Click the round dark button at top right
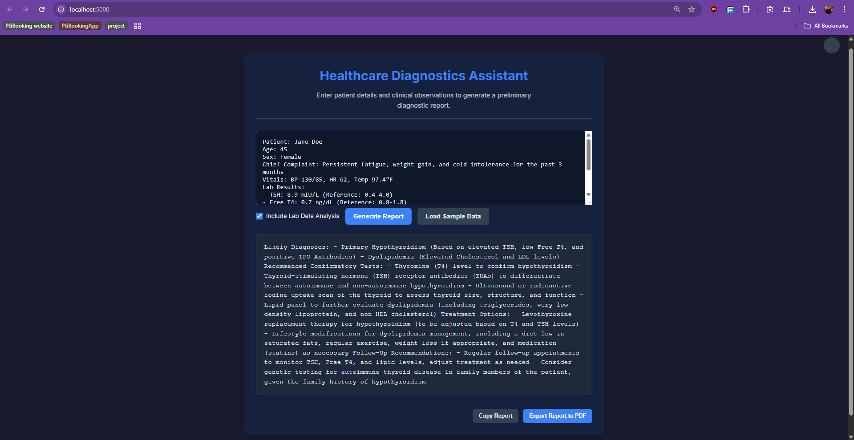The height and width of the screenshot is (440, 854). pyautogui.click(x=832, y=45)
